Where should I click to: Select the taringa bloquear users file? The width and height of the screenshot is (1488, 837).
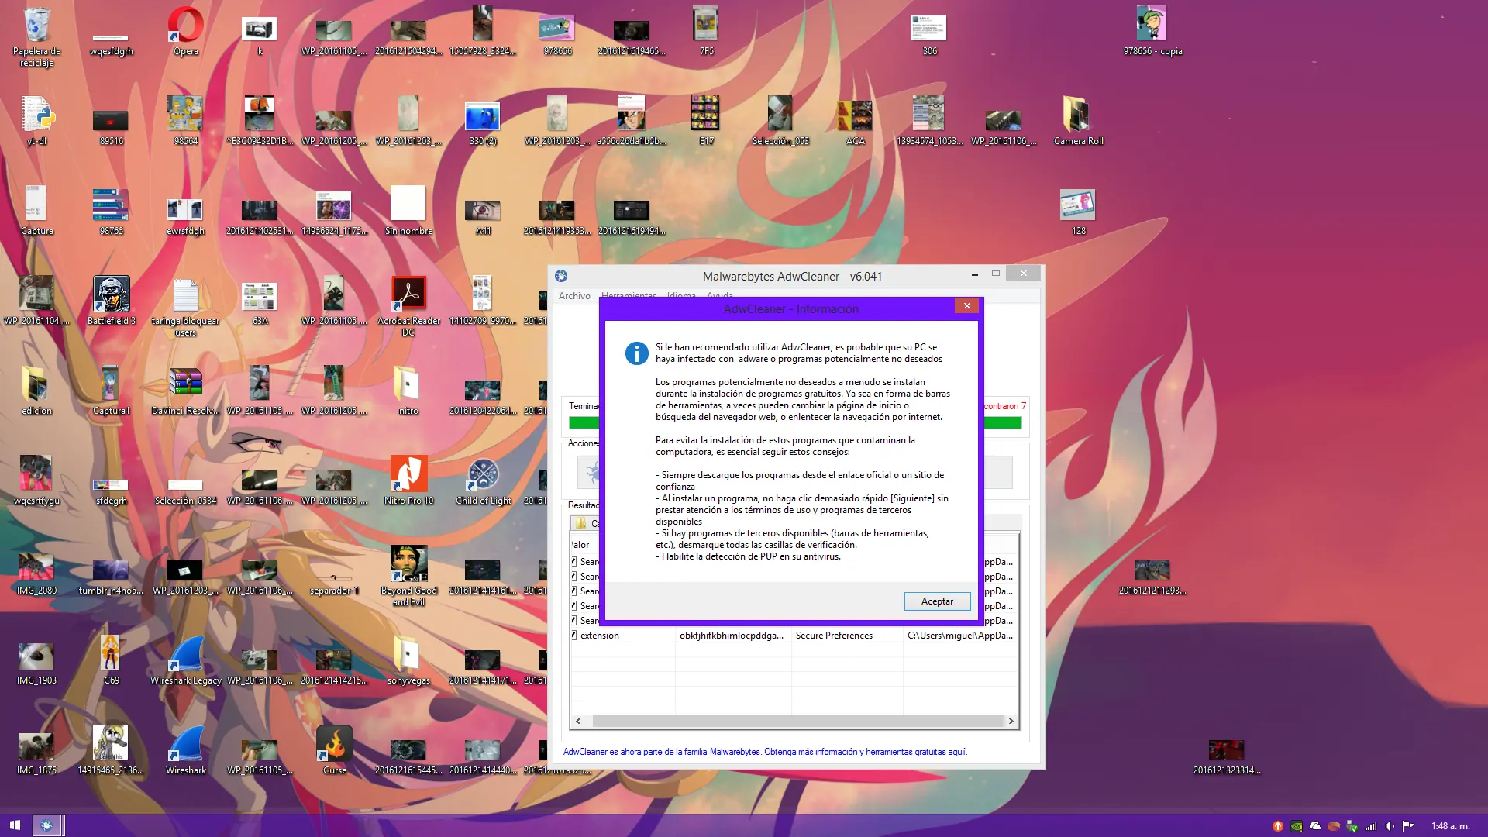[x=186, y=306]
